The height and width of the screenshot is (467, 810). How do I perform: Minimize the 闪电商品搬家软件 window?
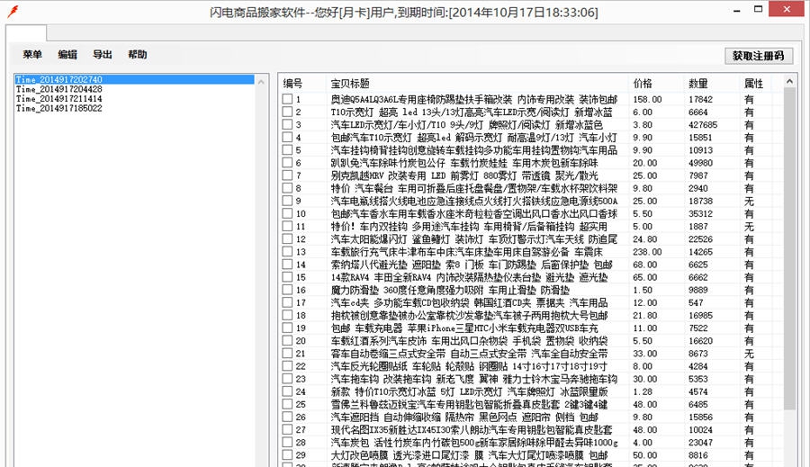[x=737, y=10]
